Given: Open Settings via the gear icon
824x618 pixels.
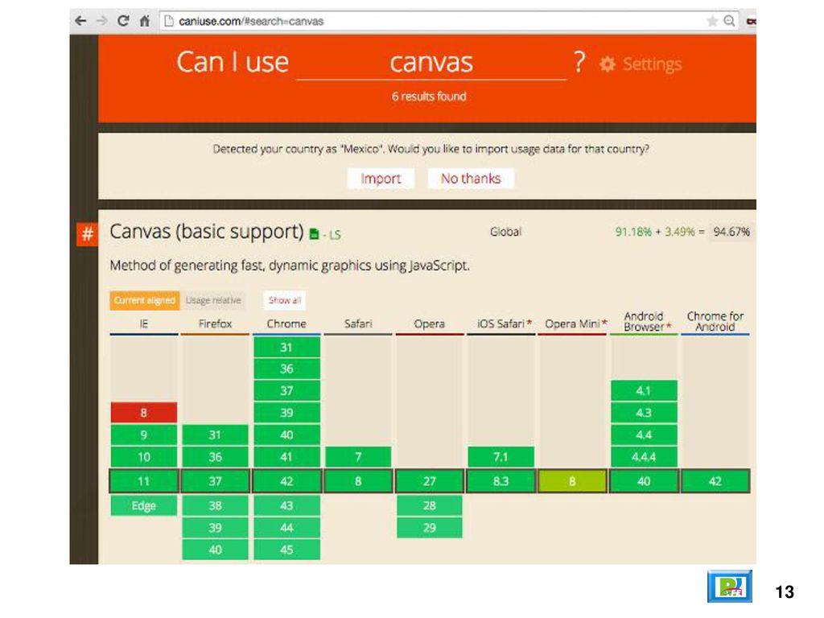Looking at the screenshot, I should [x=608, y=64].
